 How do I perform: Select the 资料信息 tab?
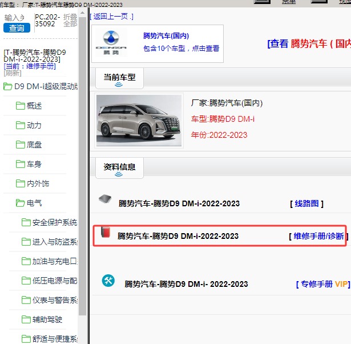click(119, 168)
